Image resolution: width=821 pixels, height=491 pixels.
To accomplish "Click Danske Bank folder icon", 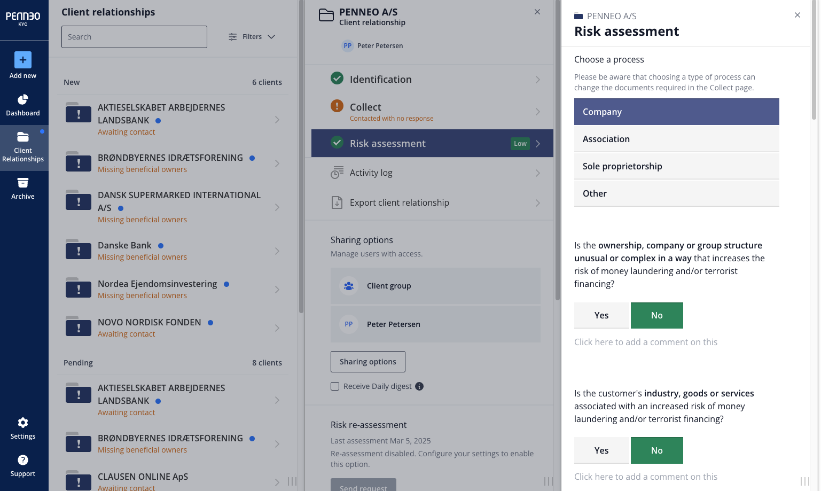I will [x=79, y=251].
